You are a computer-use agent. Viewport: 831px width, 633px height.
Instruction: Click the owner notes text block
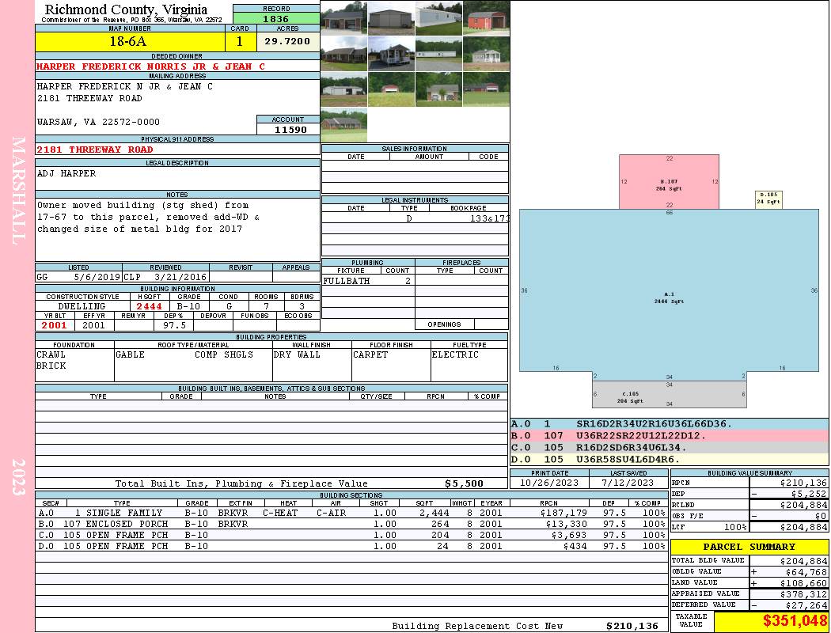[149, 217]
